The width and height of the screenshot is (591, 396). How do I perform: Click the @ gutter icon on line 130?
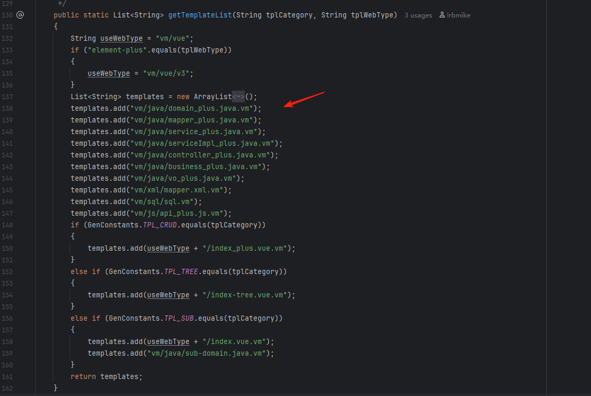pos(20,15)
